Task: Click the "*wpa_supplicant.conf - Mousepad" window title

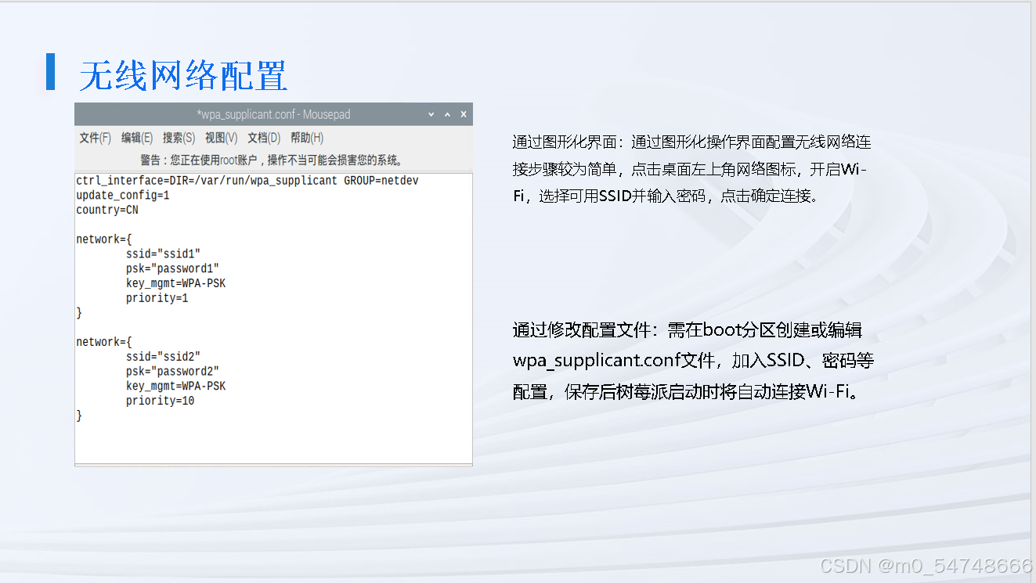Action: [x=273, y=114]
